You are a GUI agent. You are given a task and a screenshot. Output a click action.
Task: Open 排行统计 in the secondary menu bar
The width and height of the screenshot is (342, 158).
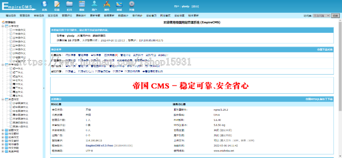(137, 15)
